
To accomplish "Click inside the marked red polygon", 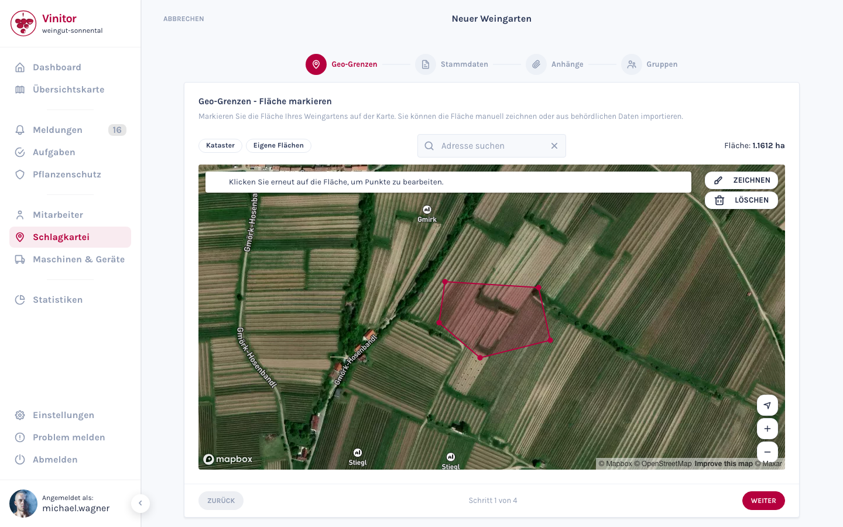I will (495, 319).
